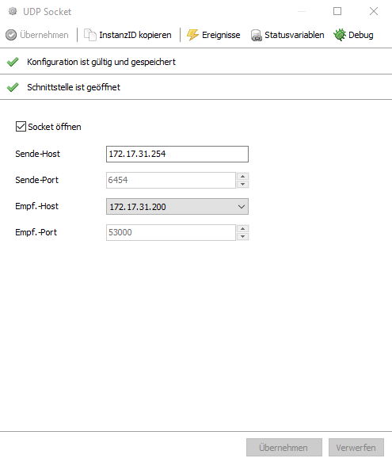Click into the Sende-Host address field
Viewport: 392px width, 462px height.
point(177,154)
